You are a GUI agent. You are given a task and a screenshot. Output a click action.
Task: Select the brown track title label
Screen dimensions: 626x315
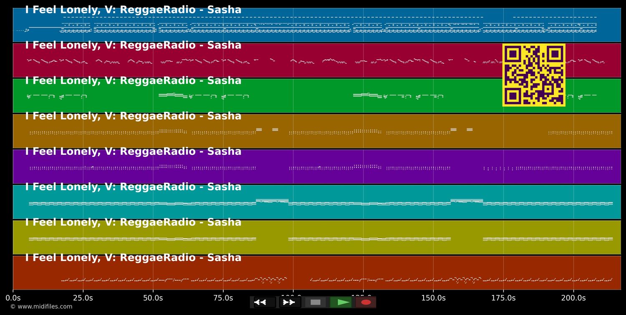[x=133, y=116]
